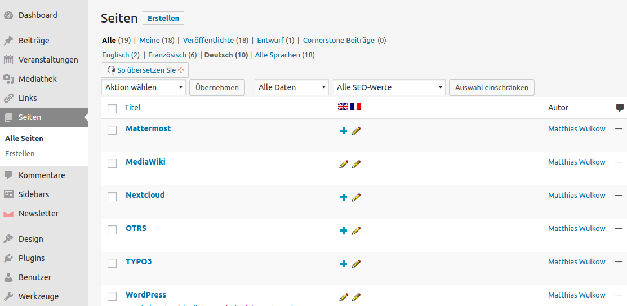This screenshot has height=306, width=627.
Task: Toggle the select-all checkbox beside Titel
Action: click(x=112, y=108)
